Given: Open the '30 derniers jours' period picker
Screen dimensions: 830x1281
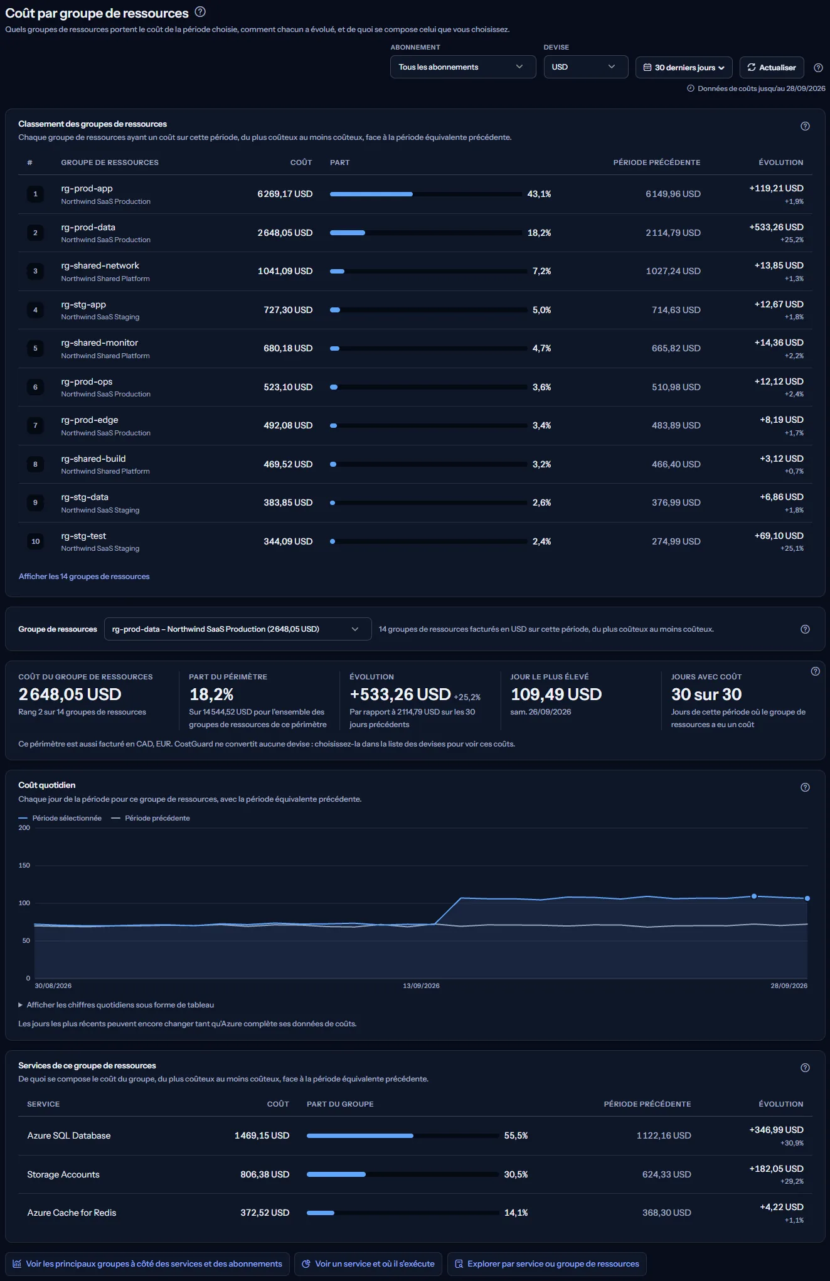Looking at the screenshot, I should click(x=684, y=68).
